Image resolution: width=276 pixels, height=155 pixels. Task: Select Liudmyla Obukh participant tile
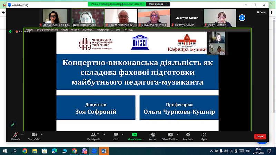(x=187, y=18)
